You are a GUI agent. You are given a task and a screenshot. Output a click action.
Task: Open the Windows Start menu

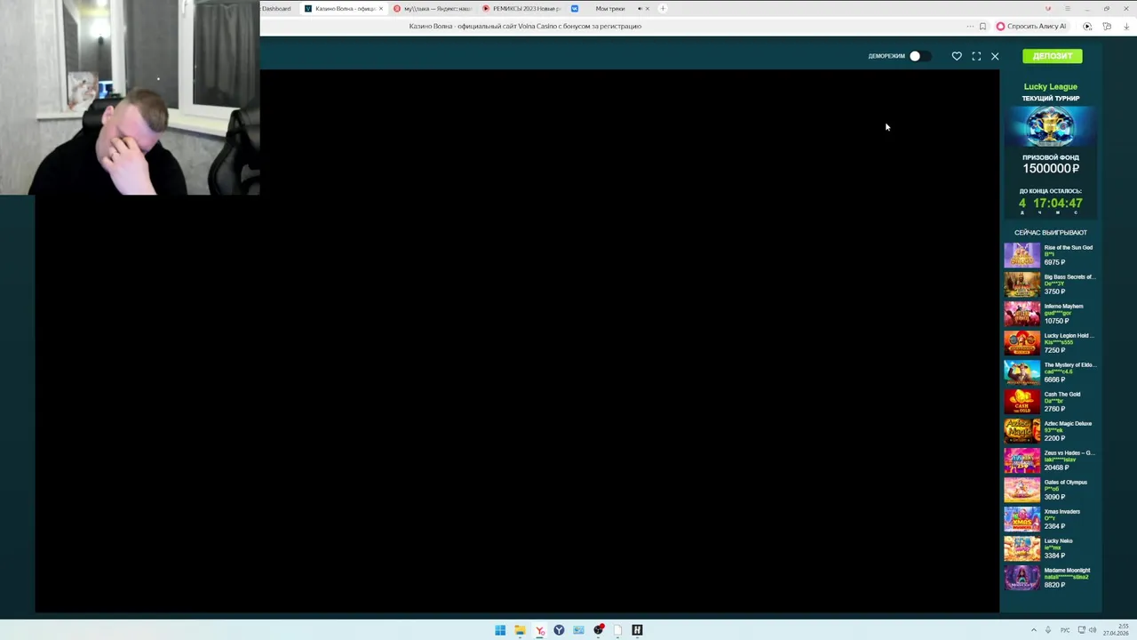[500, 630]
